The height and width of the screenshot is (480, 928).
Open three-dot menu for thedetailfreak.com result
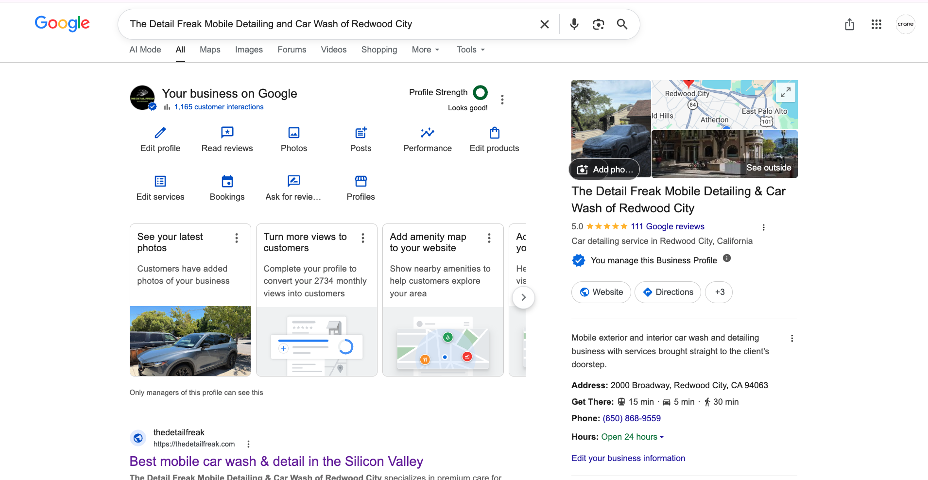[x=248, y=444]
